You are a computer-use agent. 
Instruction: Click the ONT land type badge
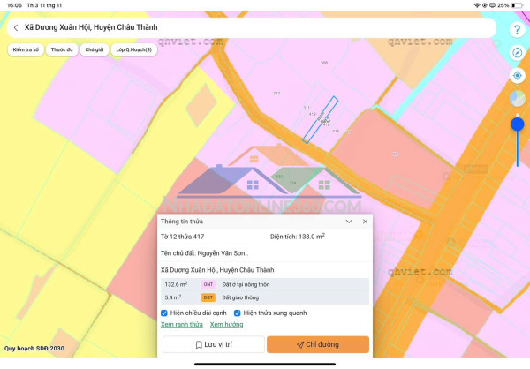coord(208,284)
